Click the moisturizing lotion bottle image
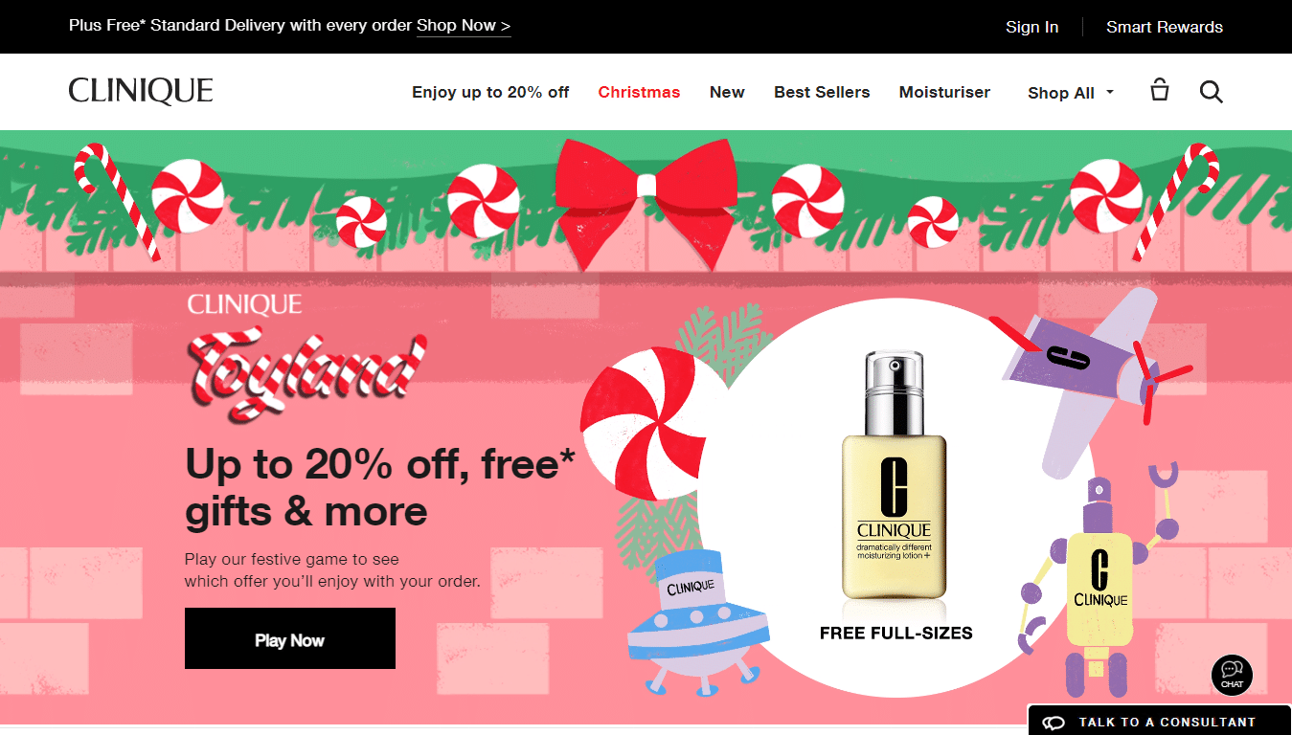This screenshot has width=1292, height=735. (894, 476)
